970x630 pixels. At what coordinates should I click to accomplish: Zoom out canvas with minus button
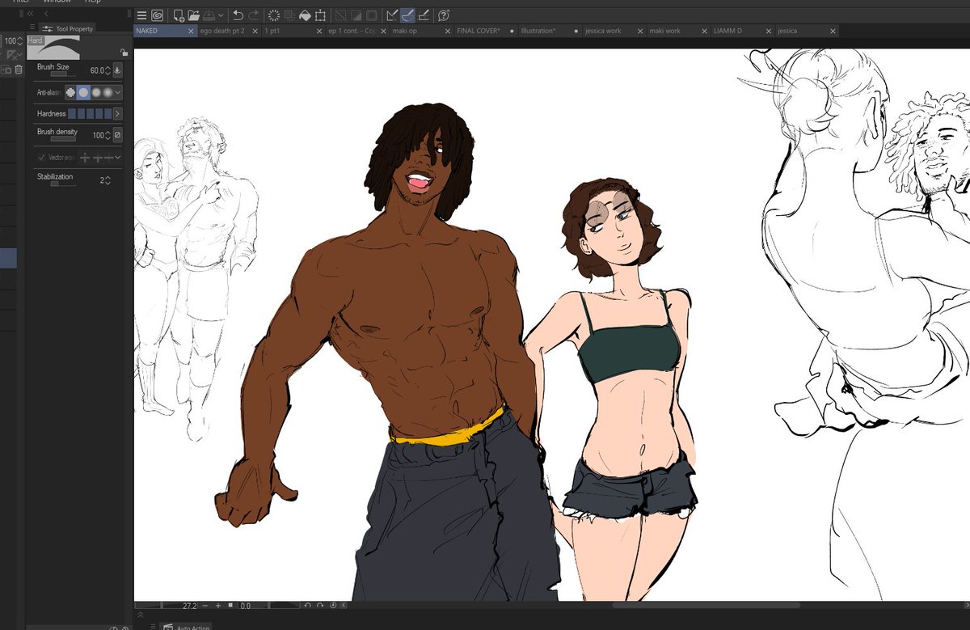click(205, 605)
